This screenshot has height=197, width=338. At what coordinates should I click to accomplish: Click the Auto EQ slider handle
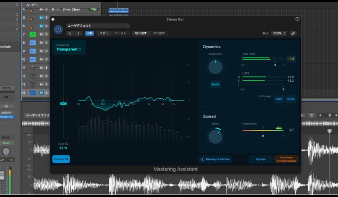coord(63,104)
